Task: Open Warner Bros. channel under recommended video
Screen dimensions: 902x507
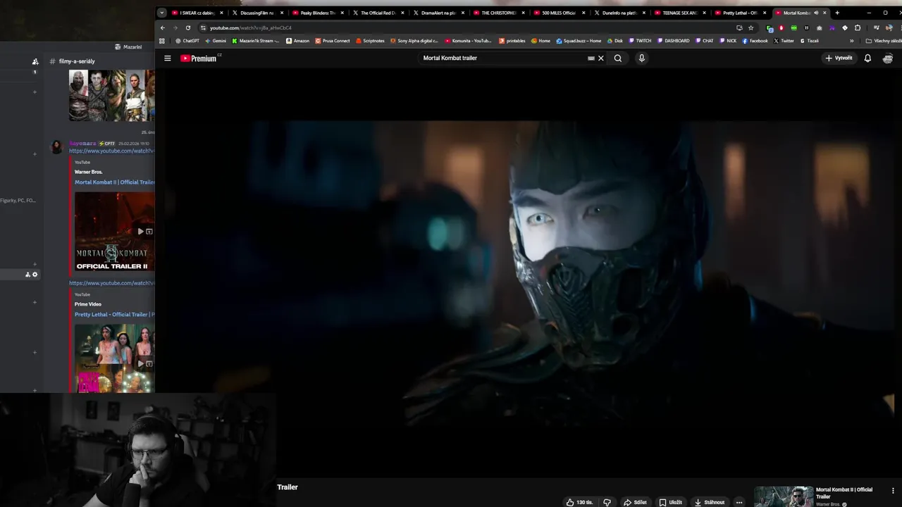Action: click(829, 504)
